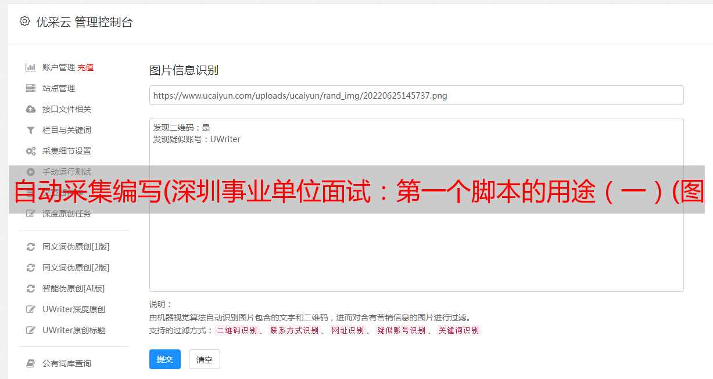Click the image URL input field
This screenshot has width=713, height=379.
416,95
